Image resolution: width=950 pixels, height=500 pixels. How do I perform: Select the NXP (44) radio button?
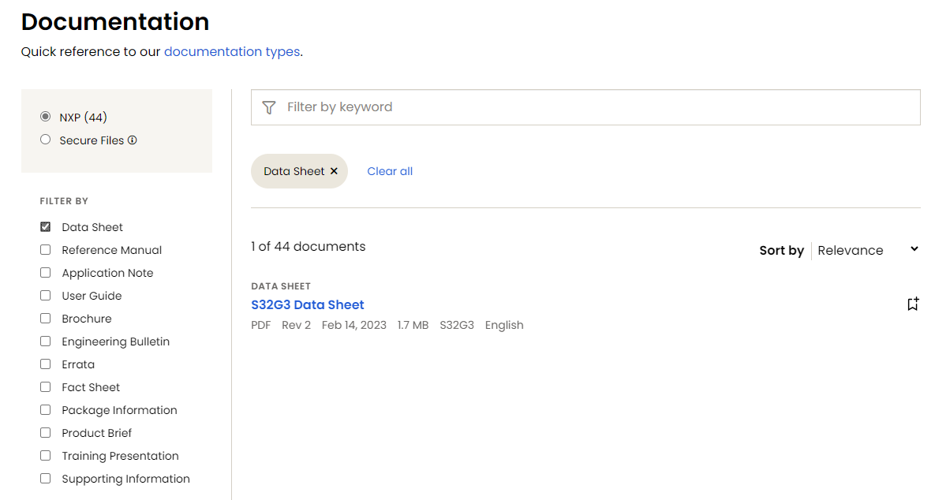pyautogui.click(x=45, y=117)
